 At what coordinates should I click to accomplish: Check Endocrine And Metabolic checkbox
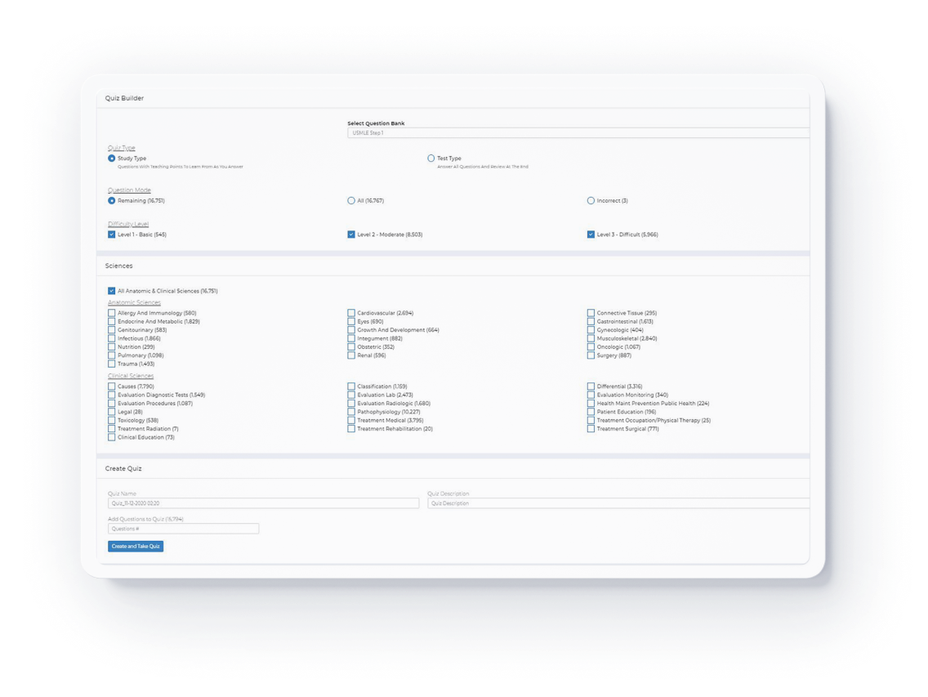pyautogui.click(x=111, y=322)
